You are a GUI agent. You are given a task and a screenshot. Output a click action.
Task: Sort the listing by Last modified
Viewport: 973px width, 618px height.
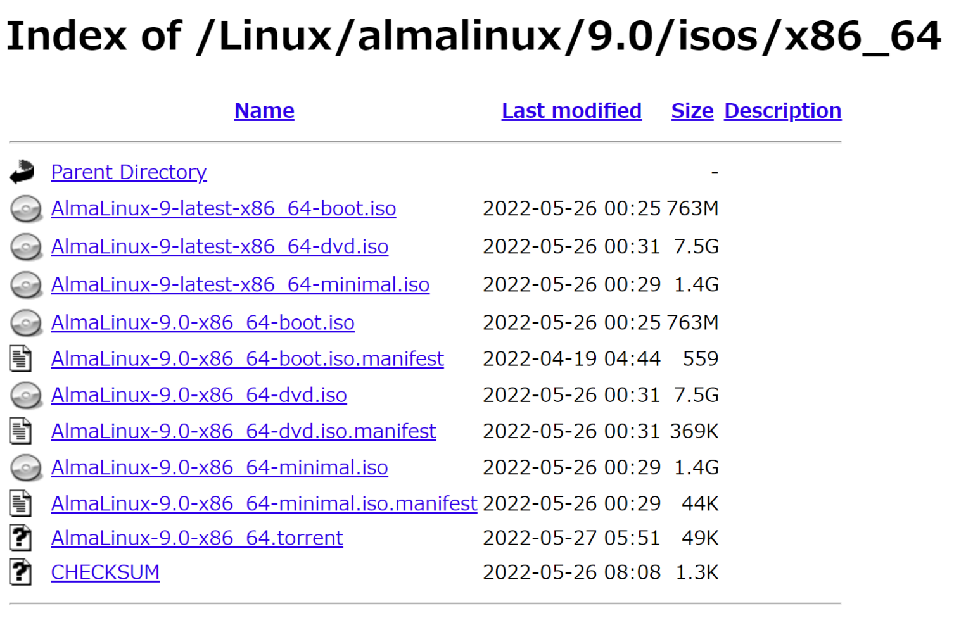tap(571, 111)
